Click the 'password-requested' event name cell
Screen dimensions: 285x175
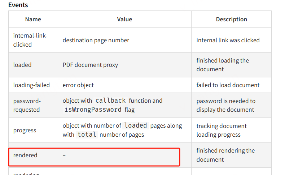(33, 105)
